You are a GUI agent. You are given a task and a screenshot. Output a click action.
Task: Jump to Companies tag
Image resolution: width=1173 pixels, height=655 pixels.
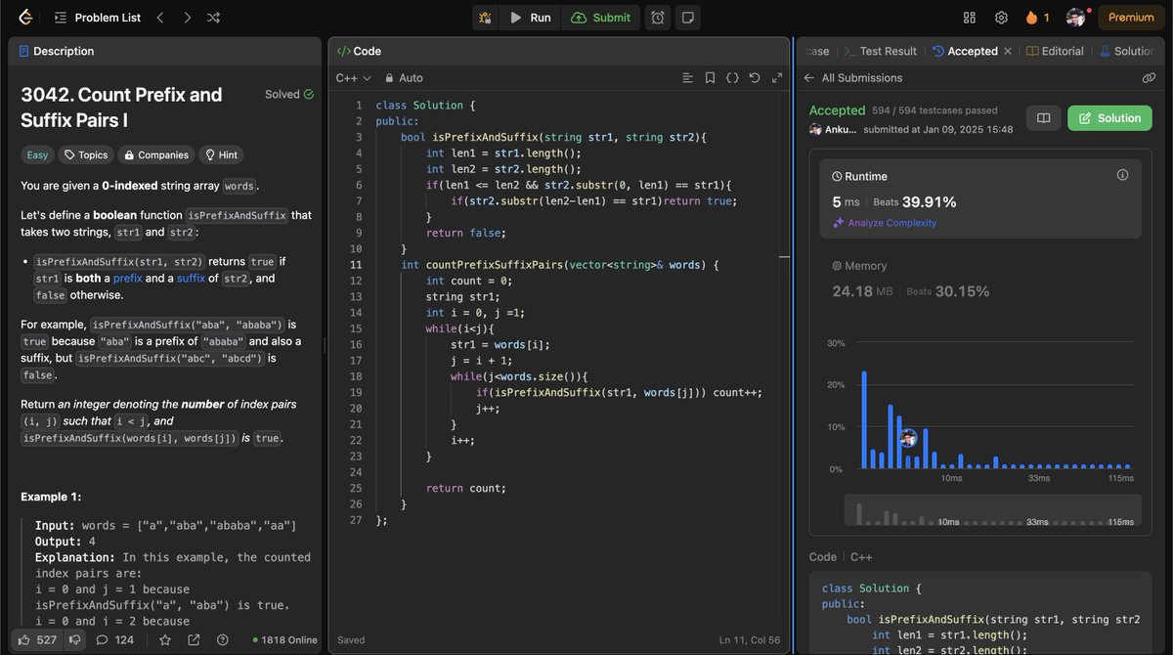(x=155, y=154)
